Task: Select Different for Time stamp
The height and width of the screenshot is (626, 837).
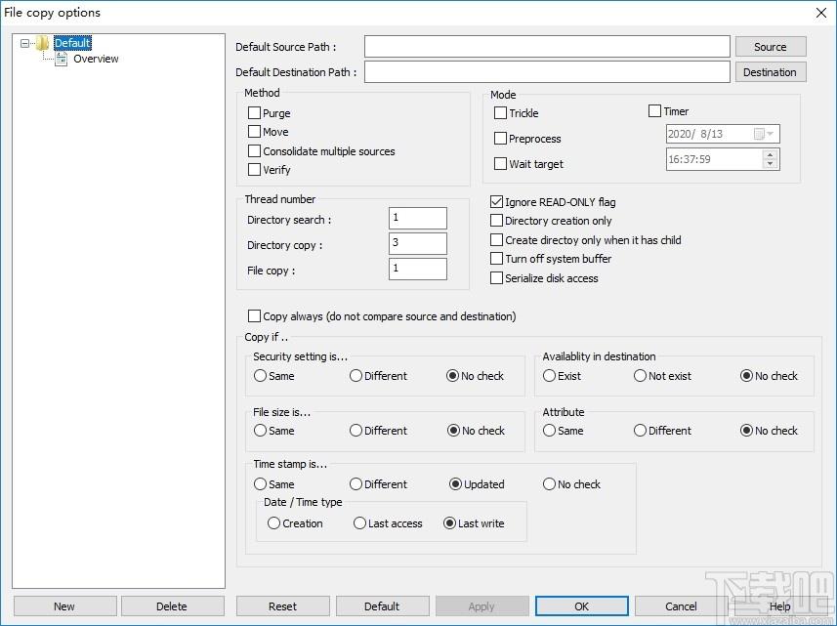Action: pos(356,484)
